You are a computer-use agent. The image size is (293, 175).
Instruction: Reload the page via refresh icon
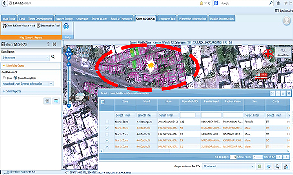click(209, 3)
